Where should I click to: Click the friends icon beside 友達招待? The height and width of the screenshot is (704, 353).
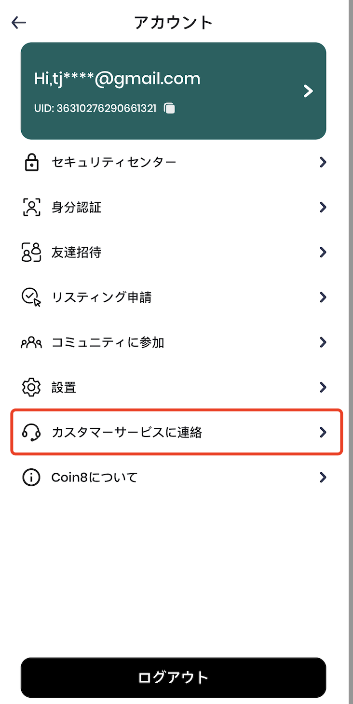tap(31, 253)
